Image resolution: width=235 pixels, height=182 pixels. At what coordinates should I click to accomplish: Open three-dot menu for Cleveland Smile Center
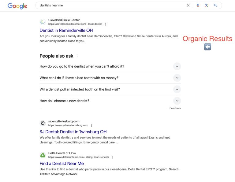tap(106, 24)
